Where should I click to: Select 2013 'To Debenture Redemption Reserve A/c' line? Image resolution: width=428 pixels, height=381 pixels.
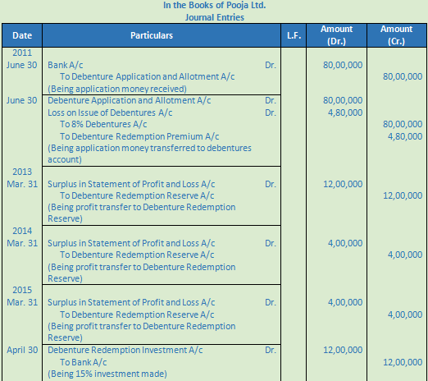click(137, 195)
